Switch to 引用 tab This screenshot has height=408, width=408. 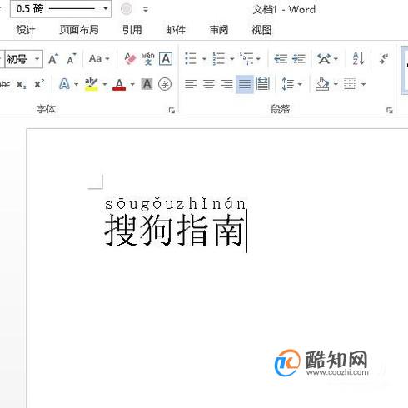(132, 30)
